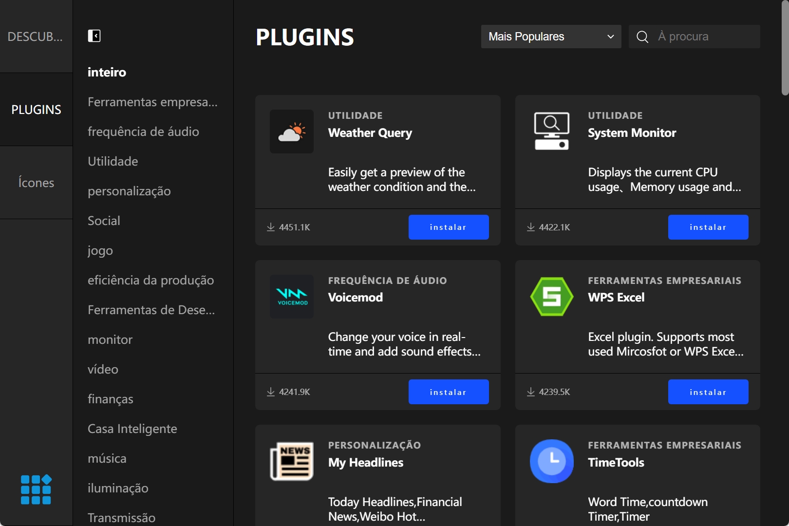Select the frequência de áudio category
Image resolution: width=789 pixels, height=526 pixels.
143,131
